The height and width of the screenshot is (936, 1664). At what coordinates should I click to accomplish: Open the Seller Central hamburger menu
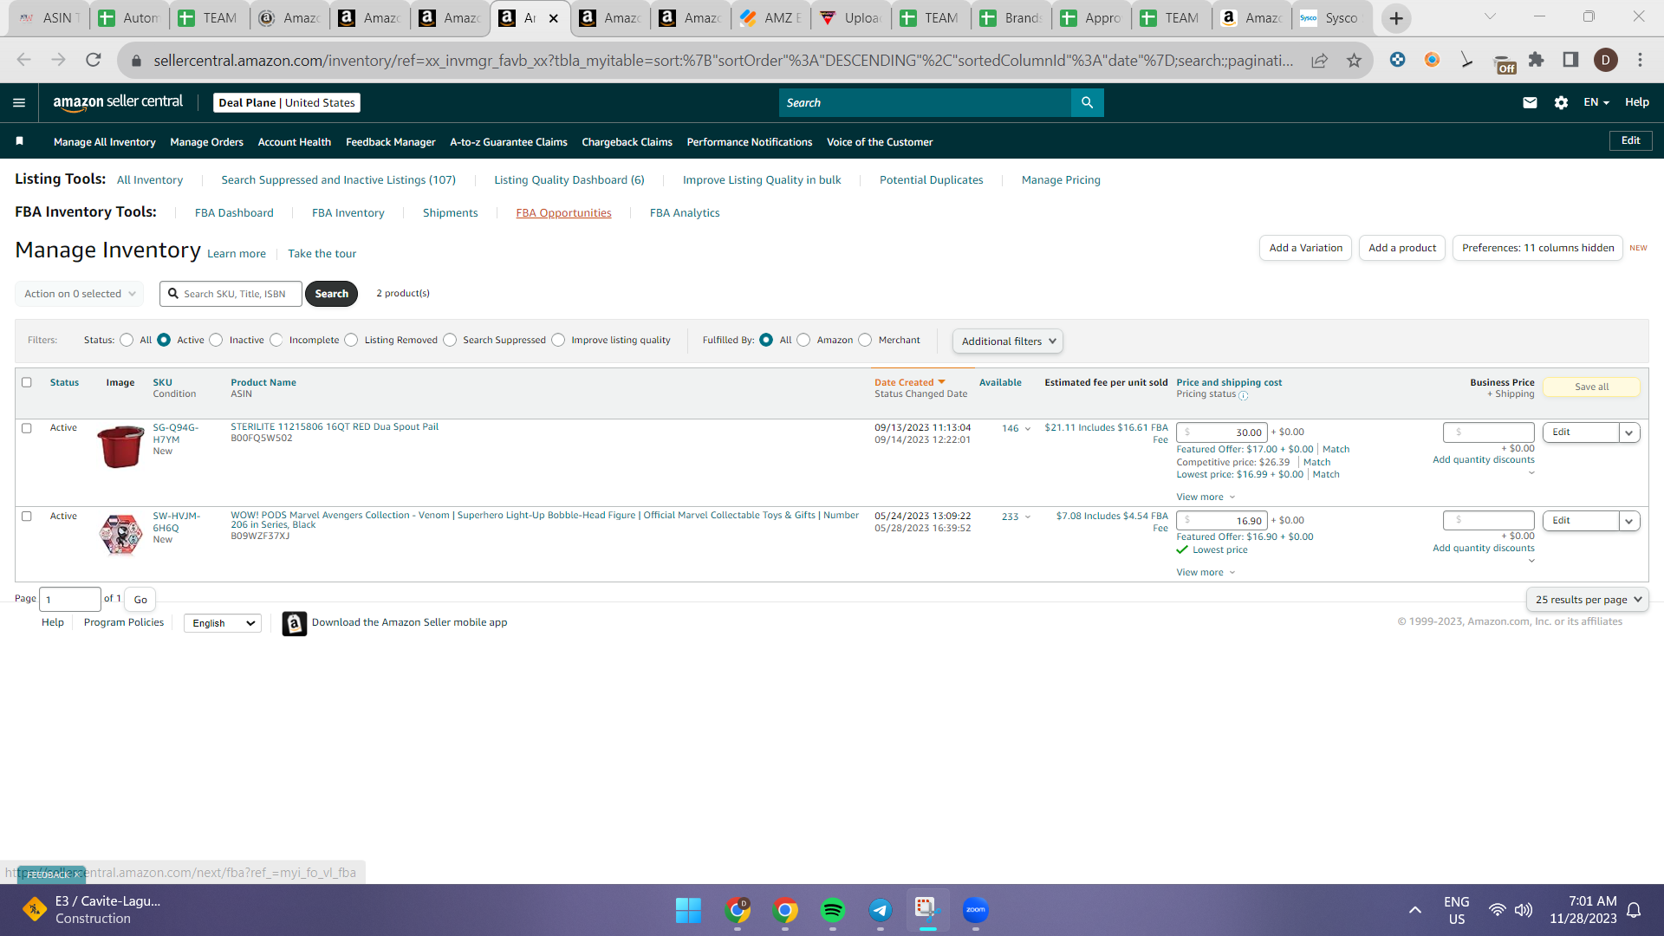pyautogui.click(x=19, y=102)
